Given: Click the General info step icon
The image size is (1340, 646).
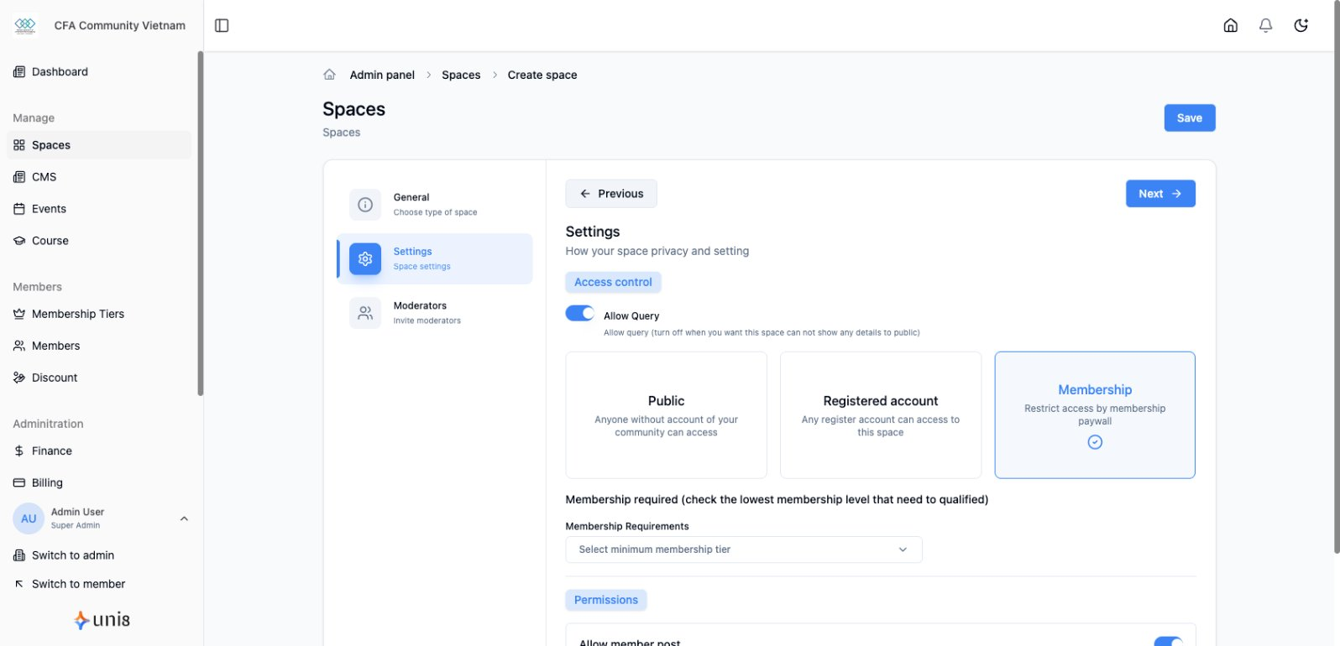Looking at the screenshot, I should coord(365,205).
